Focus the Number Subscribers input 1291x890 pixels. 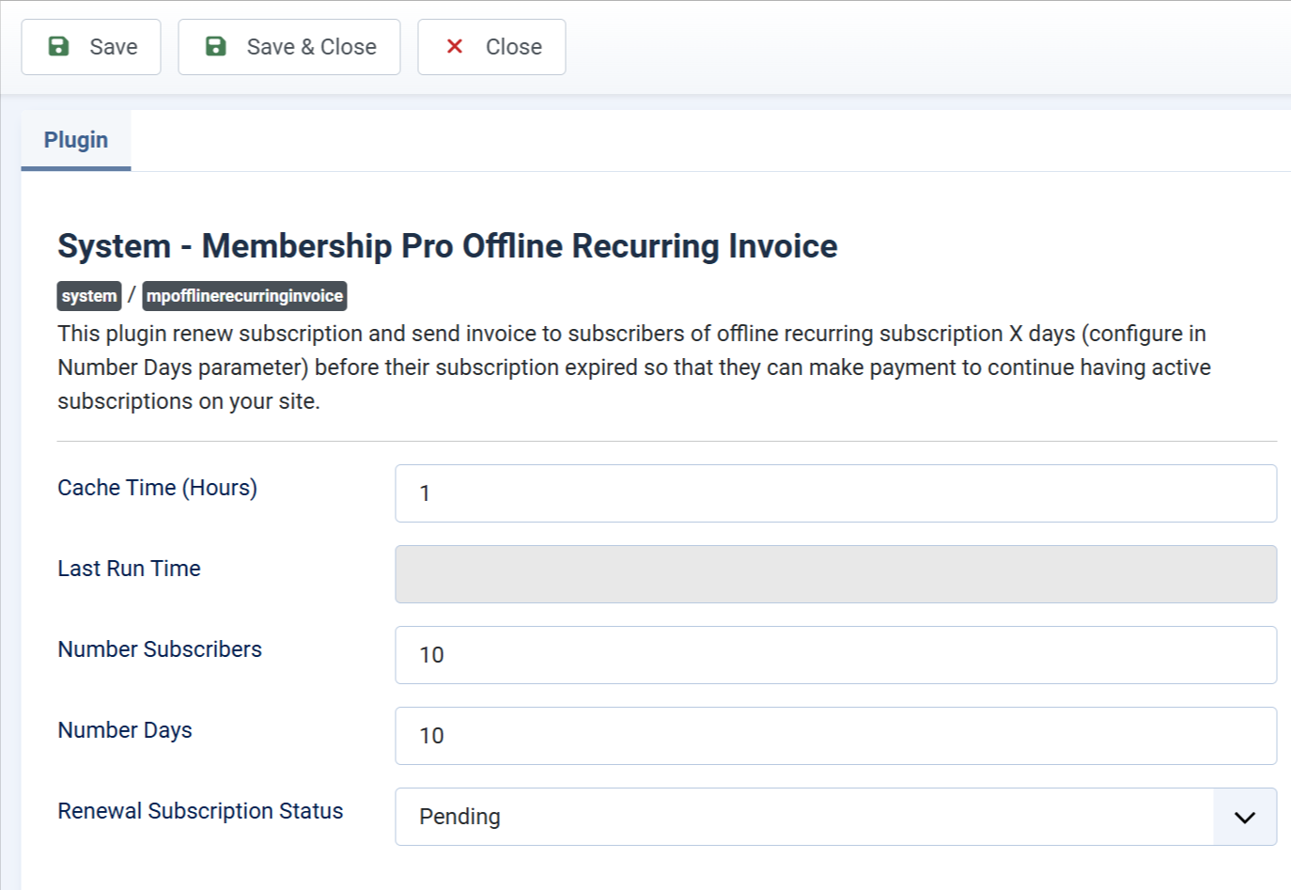(x=835, y=655)
